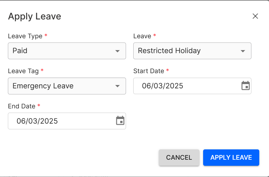The height and width of the screenshot is (177, 269).
Task: Click the CANCEL button
Action: tap(179, 158)
